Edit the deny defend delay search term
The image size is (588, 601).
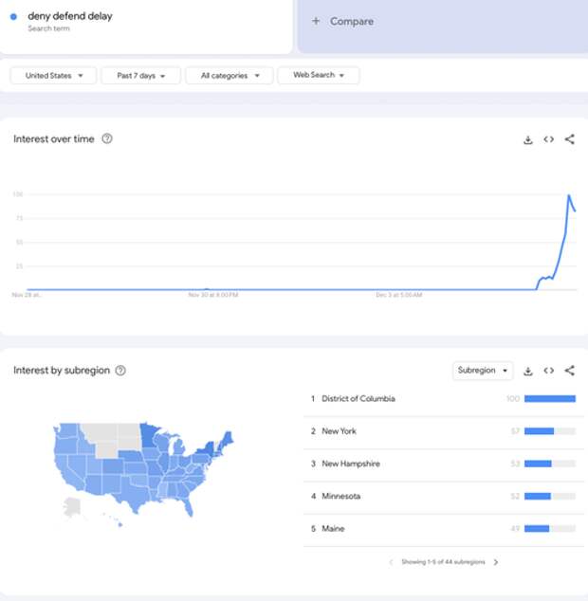[x=70, y=16]
